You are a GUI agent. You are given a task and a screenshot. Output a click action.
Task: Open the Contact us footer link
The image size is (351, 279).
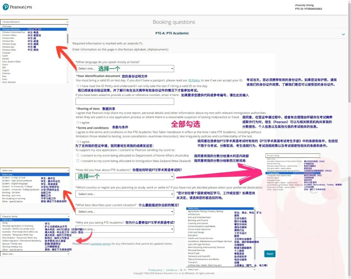coord(172,270)
